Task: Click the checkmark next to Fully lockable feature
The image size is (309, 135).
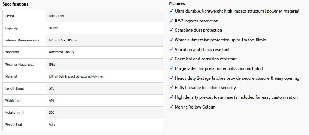Action: tap(171, 87)
